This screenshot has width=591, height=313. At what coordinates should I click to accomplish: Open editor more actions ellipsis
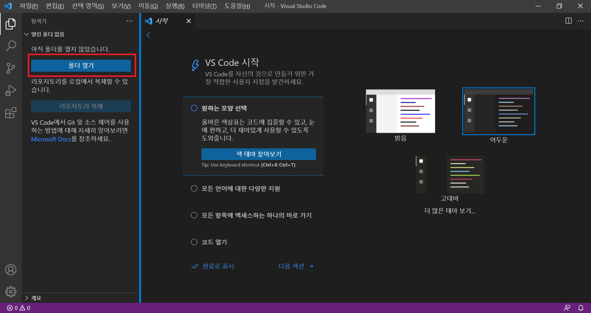coord(581,21)
